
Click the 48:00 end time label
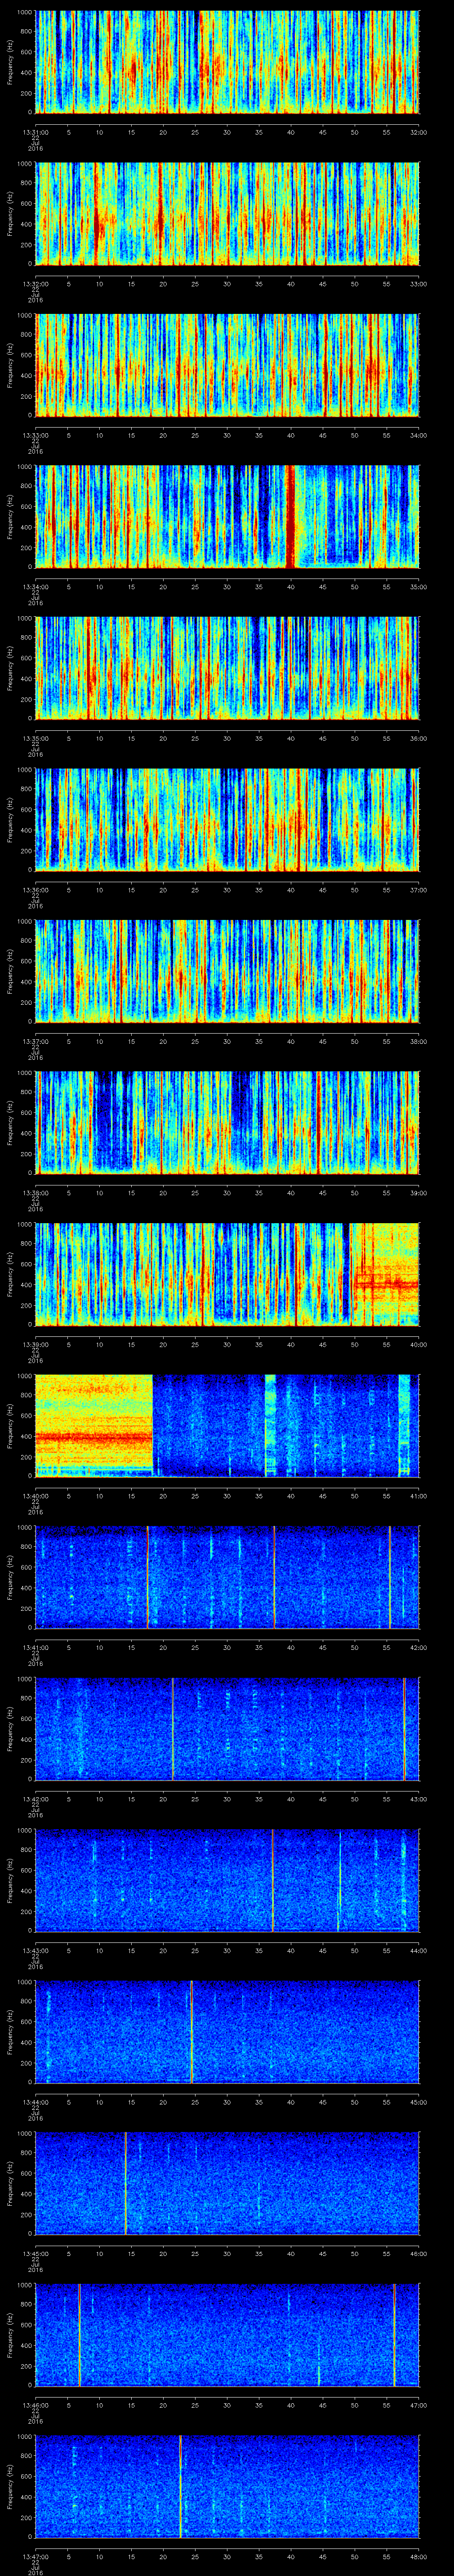click(418, 2557)
